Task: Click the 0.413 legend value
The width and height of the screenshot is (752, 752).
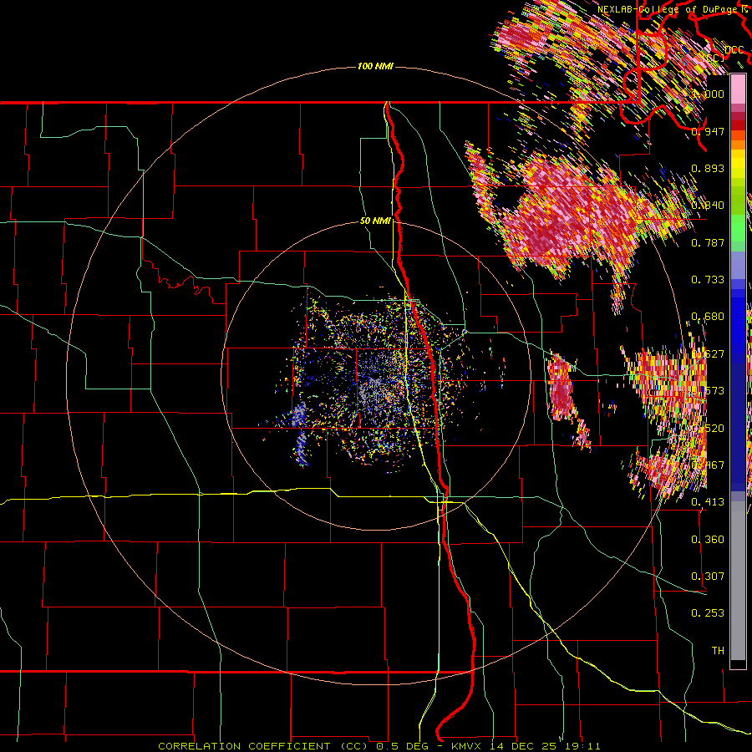Action: tap(708, 501)
